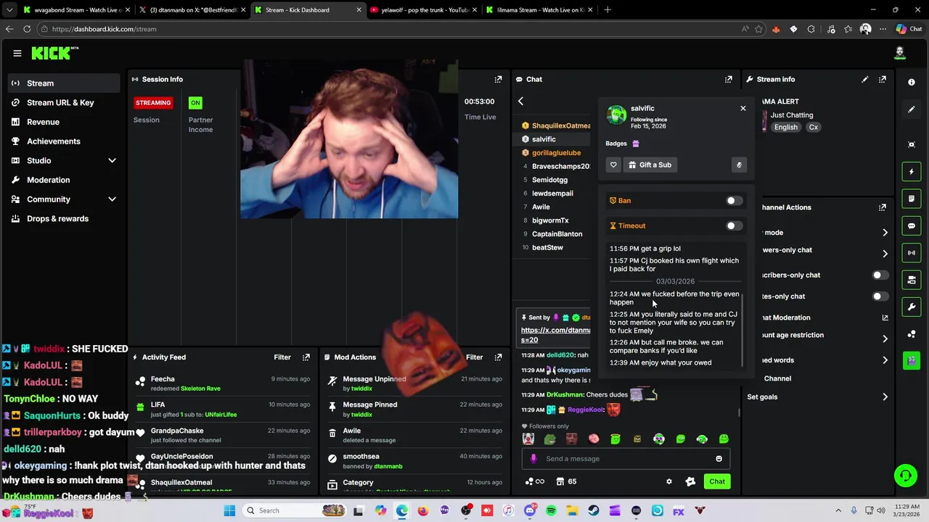Click the green Chat send button
The height and width of the screenshot is (522, 929).
pos(717,481)
